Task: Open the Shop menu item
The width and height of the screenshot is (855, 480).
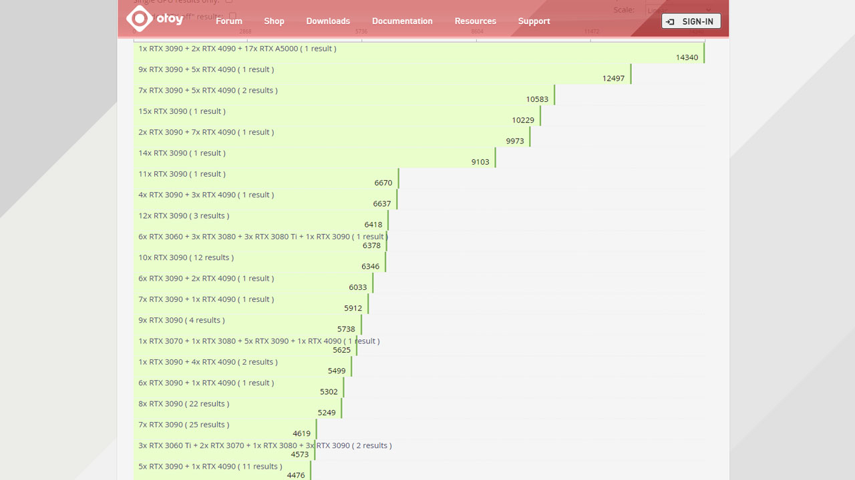Action: click(274, 21)
